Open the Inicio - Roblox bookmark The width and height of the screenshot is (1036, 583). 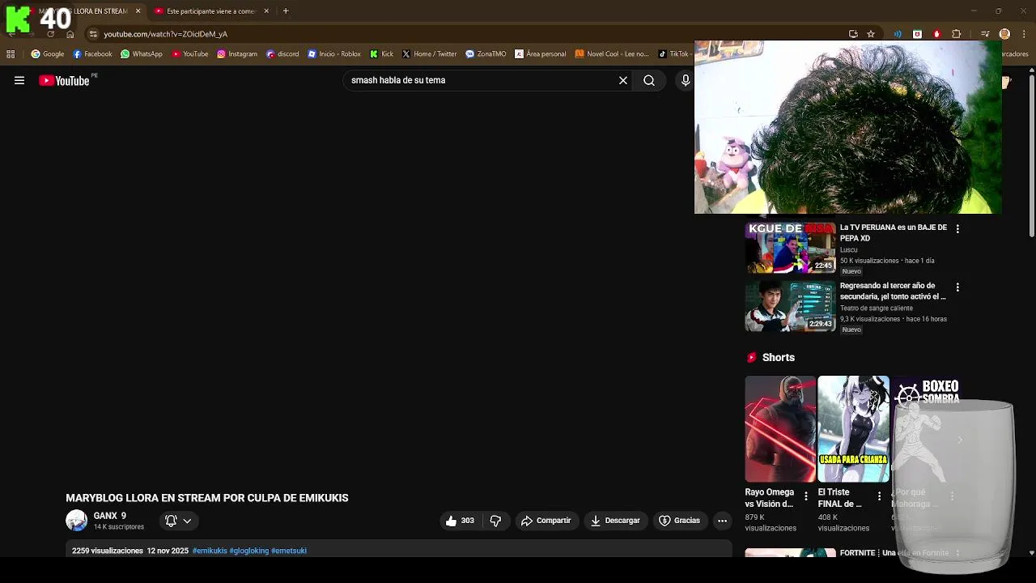pos(334,54)
